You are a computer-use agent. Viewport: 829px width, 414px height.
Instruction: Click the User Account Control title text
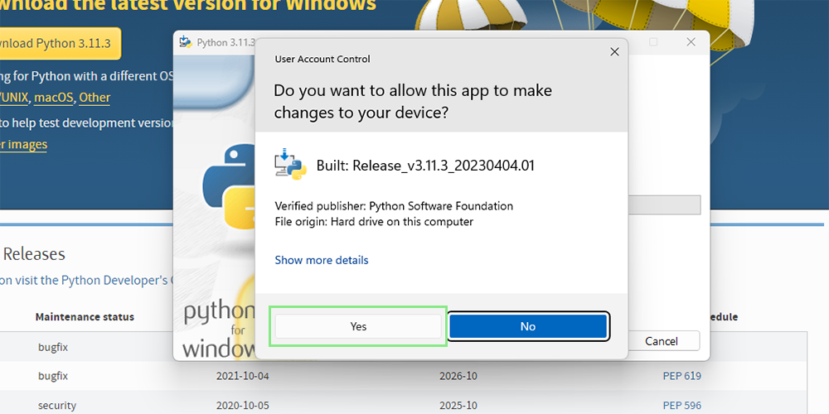point(322,59)
